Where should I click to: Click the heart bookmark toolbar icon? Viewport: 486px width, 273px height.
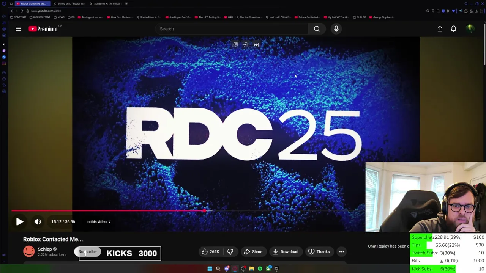(x=453, y=11)
